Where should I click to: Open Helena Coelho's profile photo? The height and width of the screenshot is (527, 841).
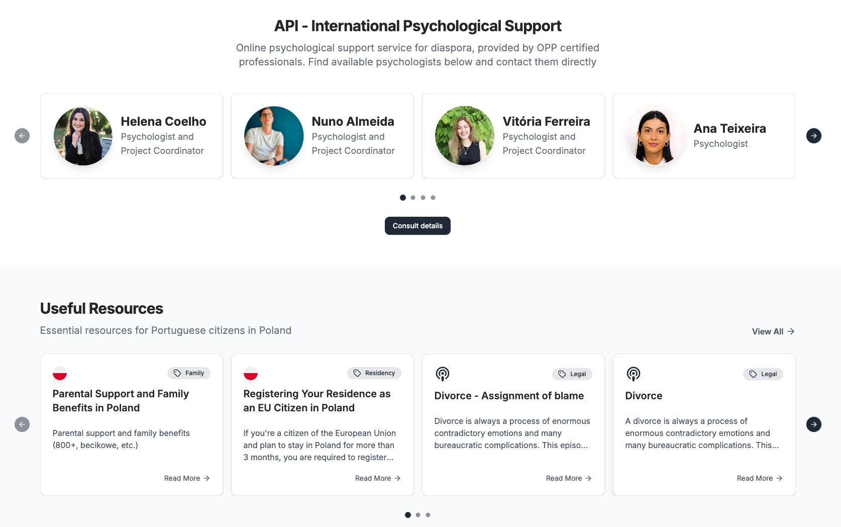tap(83, 136)
